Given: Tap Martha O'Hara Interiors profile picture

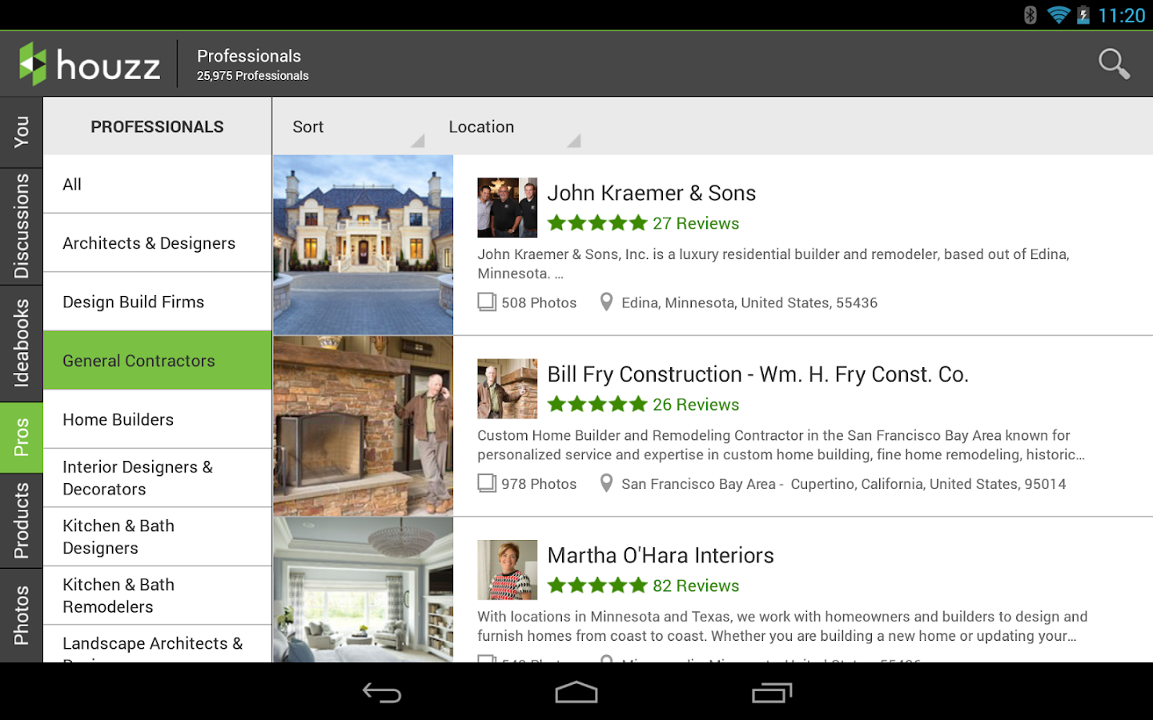Looking at the screenshot, I should 508,570.
